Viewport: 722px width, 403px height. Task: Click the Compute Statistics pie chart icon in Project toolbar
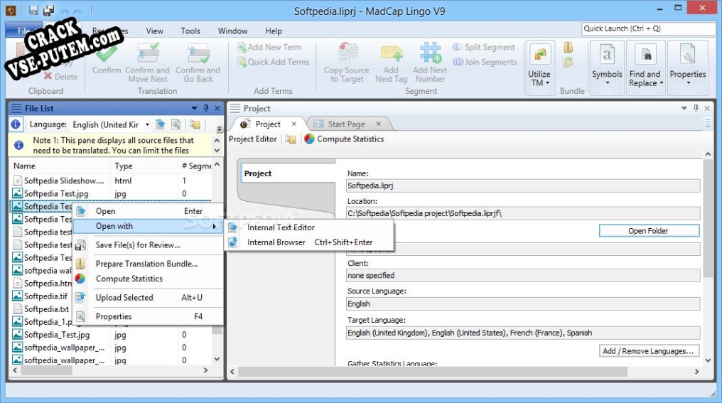(309, 139)
